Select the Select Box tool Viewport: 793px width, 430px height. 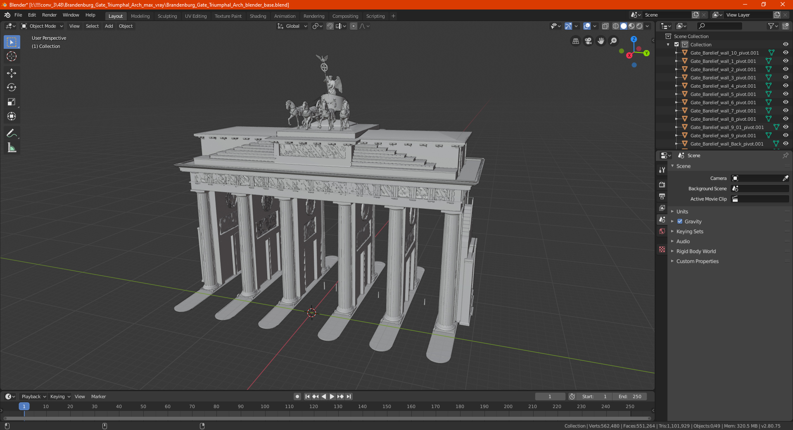pos(12,42)
